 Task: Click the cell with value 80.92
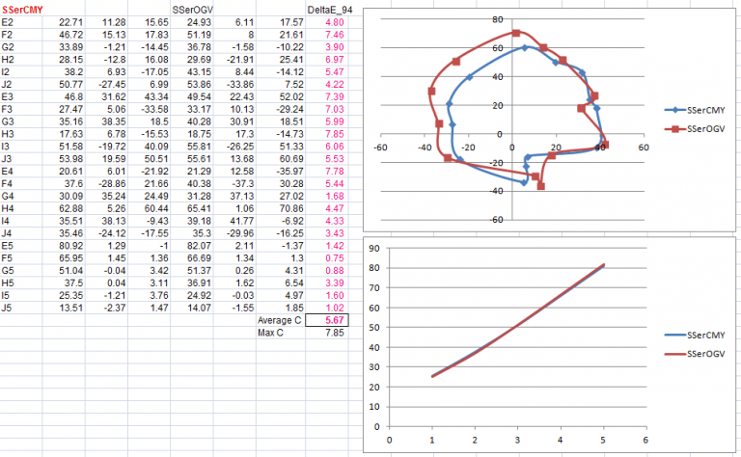pos(64,246)
